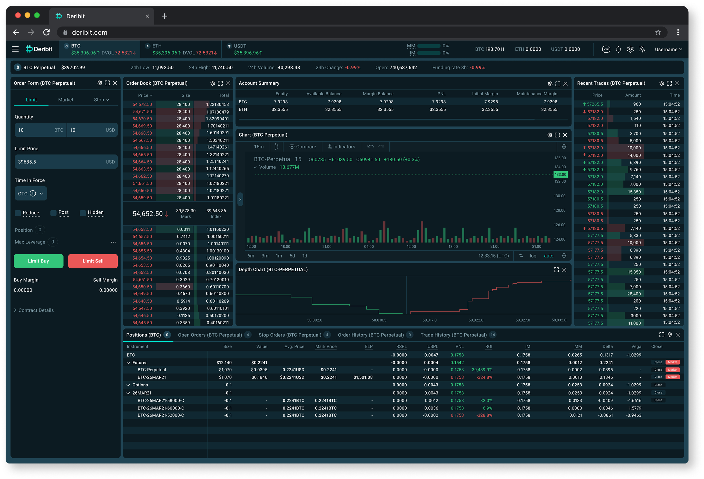
Task: Open GTC Time In Force dropdown
Action: [31, 193]
